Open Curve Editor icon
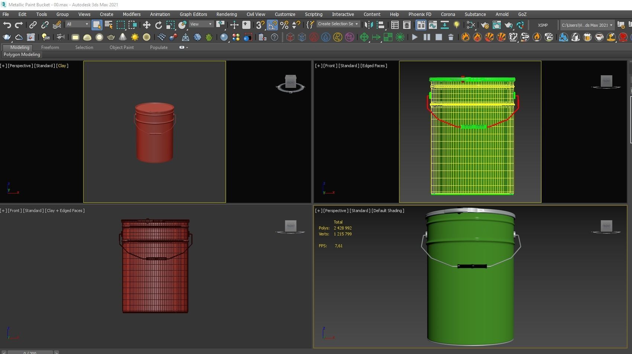The image size is (632, 354). pyautogui.click(x=432, y=25)
